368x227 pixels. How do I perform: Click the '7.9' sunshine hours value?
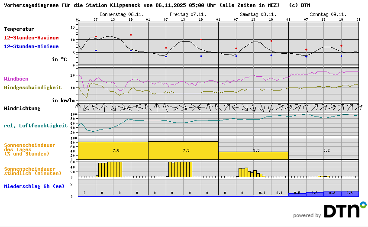[x=186, y=150]
